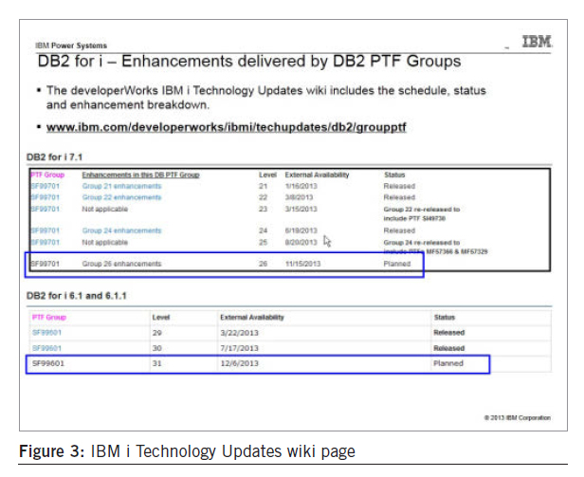The image size is (584, 477).
Task: Click the 'Status' header in the 7.1 table
Action: click(x=394, y=174)
